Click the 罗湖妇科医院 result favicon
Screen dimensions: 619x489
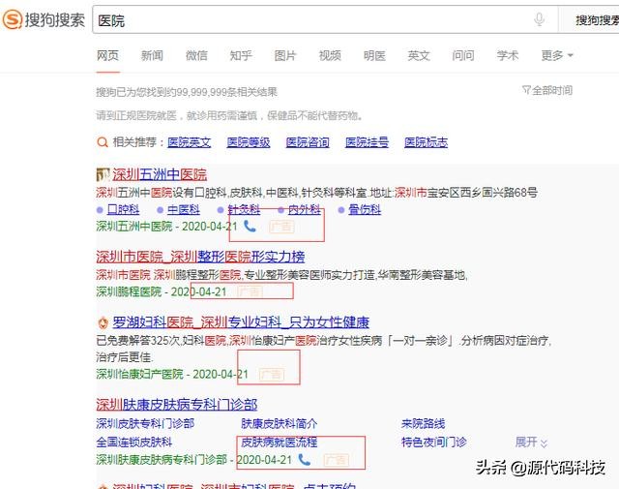[103, 323]
